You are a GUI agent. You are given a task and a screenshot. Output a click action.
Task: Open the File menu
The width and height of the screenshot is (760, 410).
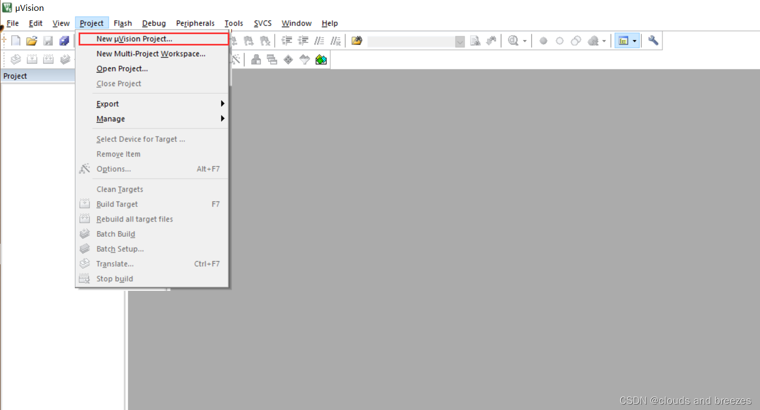pyautogui.click(x=12, y=23)
